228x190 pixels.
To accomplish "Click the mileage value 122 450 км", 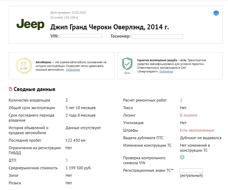I will point(75,140).
